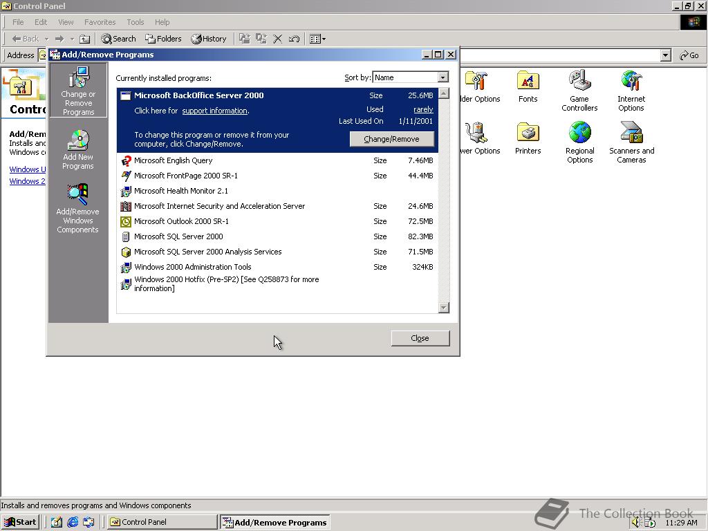Image resolution: width=708 pixels, height=531 pixels.
Task: Open Internet Options in Control Panel
Action: pos(631,91)
